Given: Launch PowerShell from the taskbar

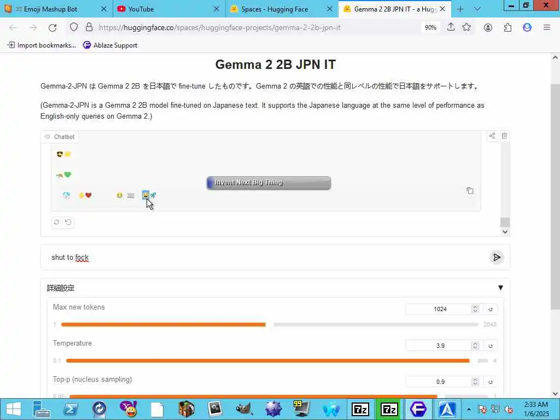Looking at the screenshot, I should (71, 409).
